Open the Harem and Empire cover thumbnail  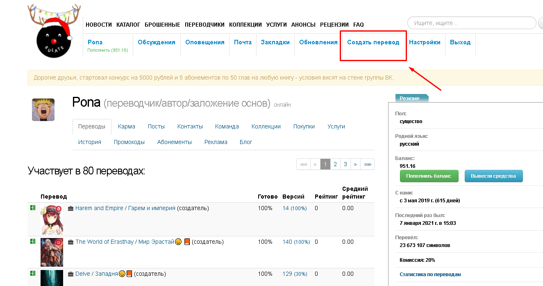coord(52,220)
